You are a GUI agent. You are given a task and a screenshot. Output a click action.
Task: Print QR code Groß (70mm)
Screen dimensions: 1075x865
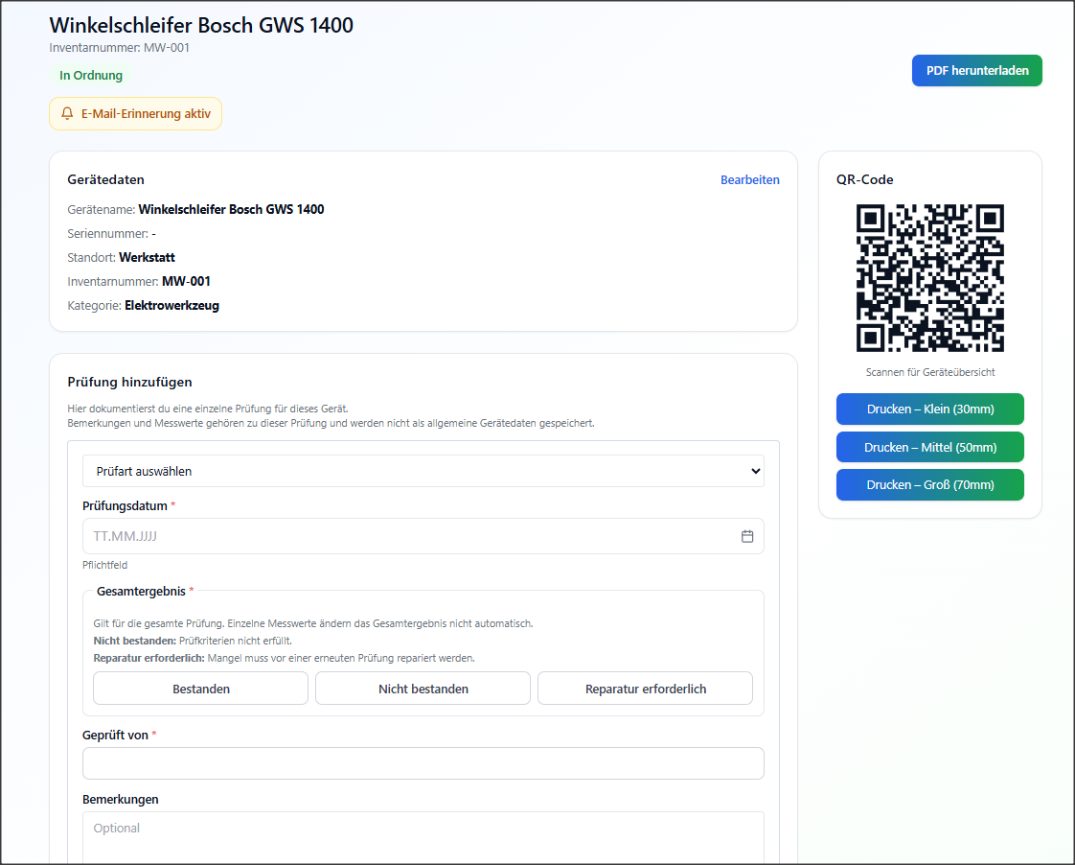(x=929, y=485)
